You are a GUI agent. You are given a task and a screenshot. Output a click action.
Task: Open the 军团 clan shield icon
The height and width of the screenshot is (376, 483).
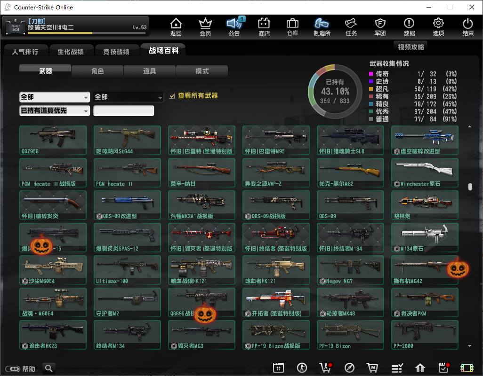[x=380, y=27]
